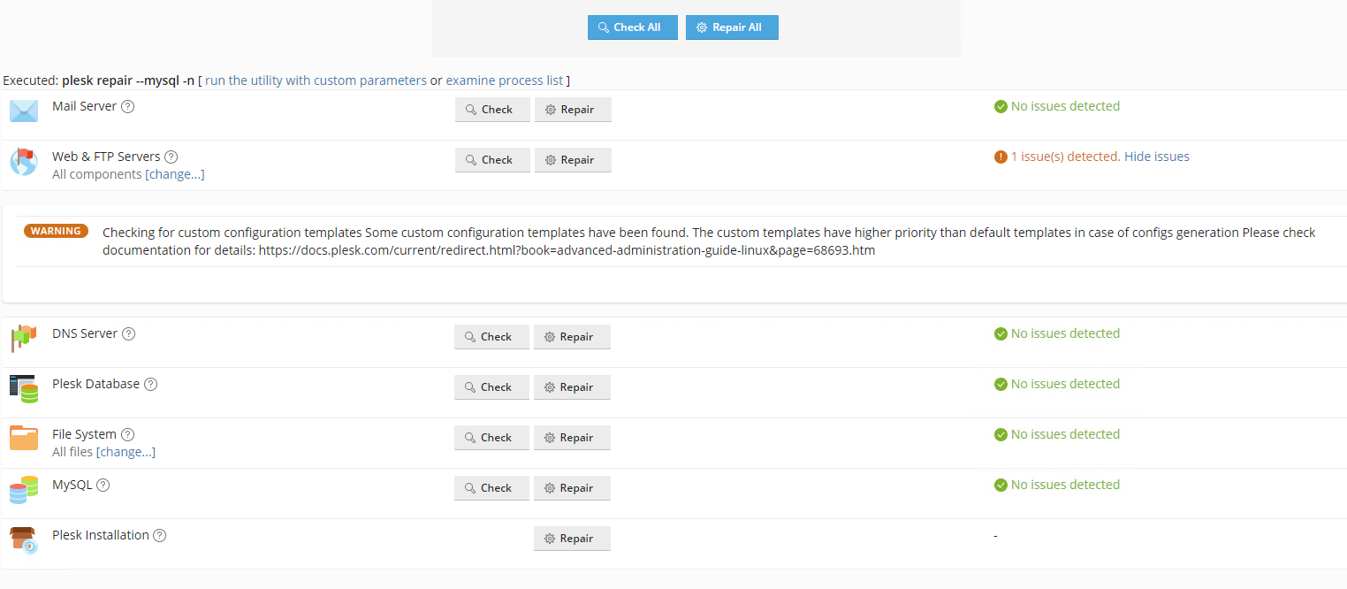1347x589 pixels.
Task: Click the DNS Server flags icon
Action: pyautogui.click(x=24, y=338)
